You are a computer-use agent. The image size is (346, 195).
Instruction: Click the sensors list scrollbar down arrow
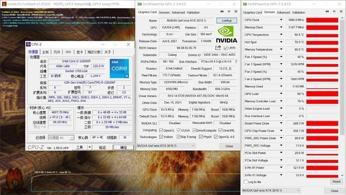(x=342, y=175)
